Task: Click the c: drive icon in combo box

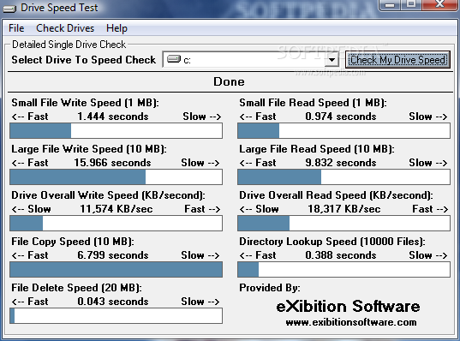Action: (x=174, y=59)
